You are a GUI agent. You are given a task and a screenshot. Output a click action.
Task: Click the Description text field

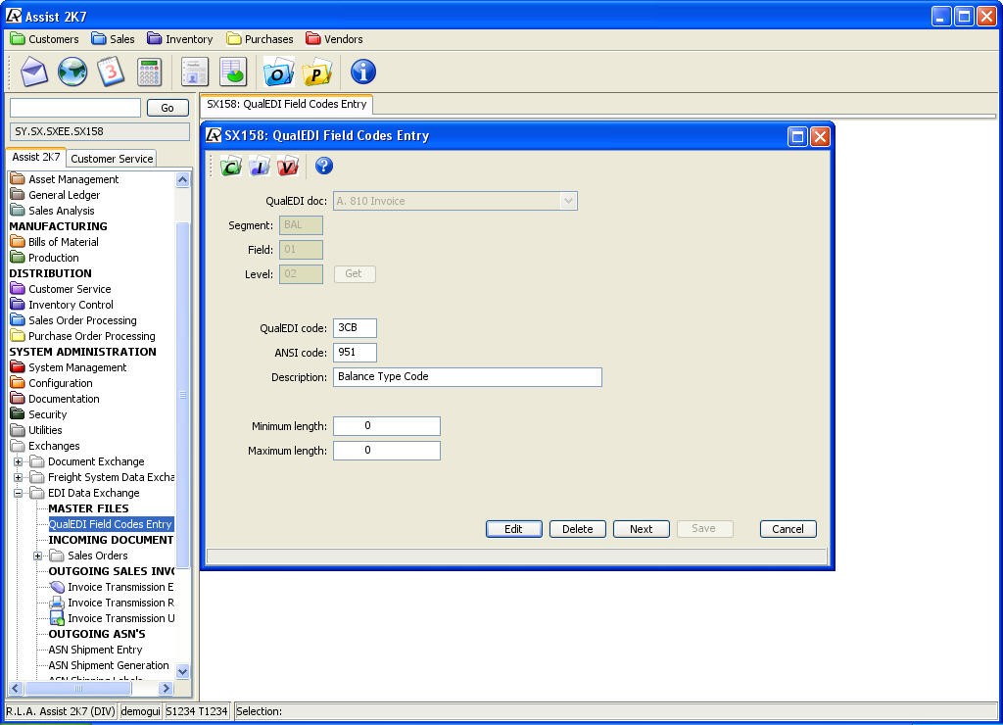pos(467,377)
